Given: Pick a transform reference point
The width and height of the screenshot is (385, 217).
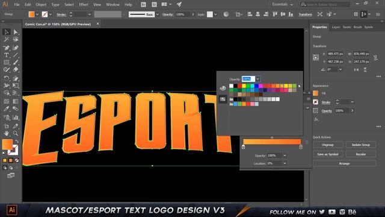Looking at the screenshot, I should click(316, 58).
